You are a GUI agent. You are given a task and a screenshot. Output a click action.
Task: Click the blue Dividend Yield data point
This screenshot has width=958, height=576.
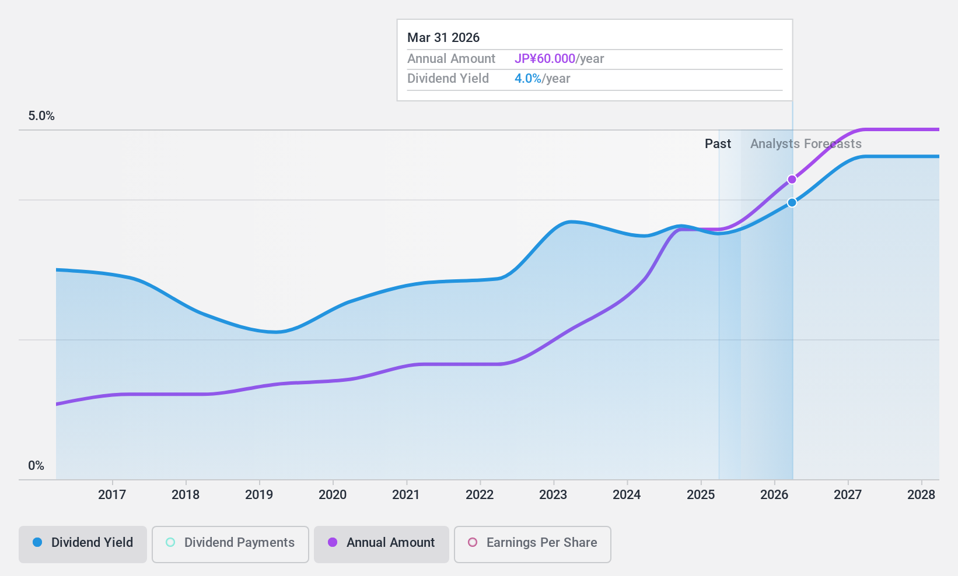click(792, 202)
